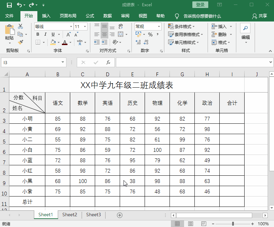Open the font size 11 dropdown
Viewport: 274px width, 227px height.
point(85,27)
